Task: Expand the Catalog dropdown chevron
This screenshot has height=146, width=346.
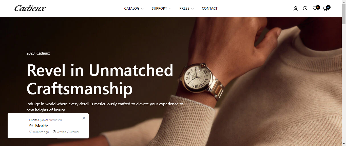Action: point(142,9)
